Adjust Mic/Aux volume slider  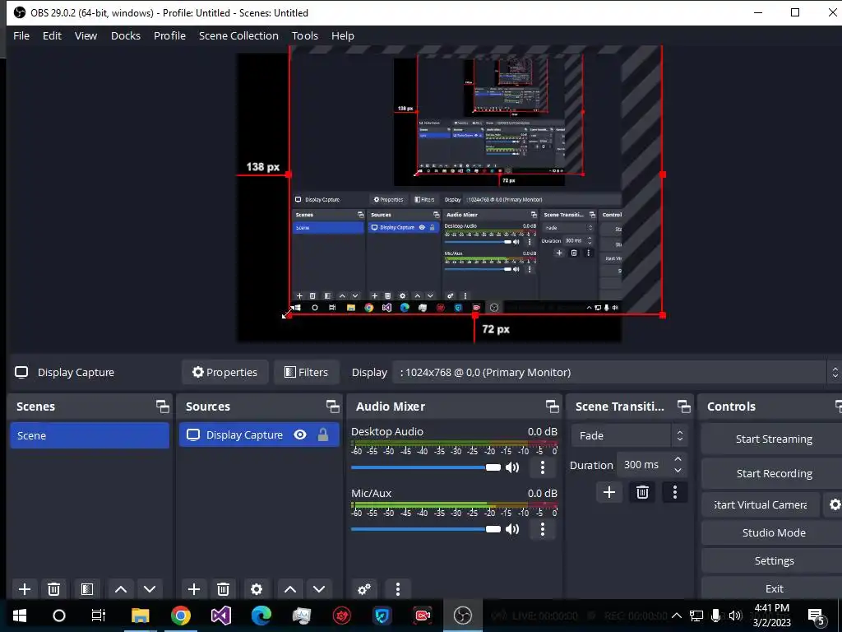(425, 529)
